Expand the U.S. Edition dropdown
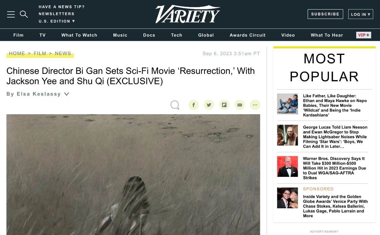Image resolution: width=380 pixels, height=235 pixels. (57, 21)
